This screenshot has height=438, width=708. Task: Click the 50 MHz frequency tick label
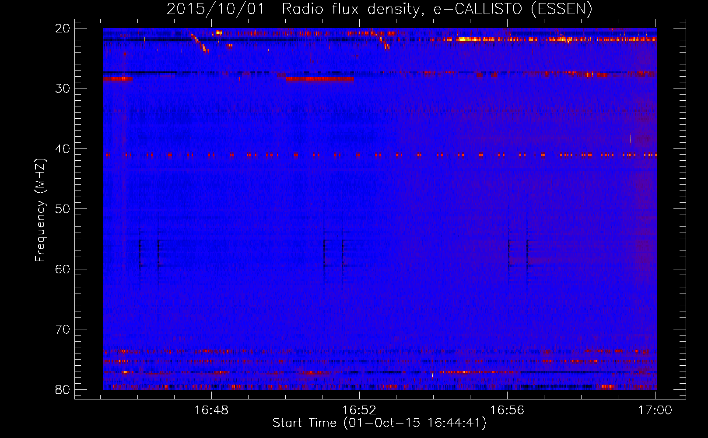[x=63, y=209]
